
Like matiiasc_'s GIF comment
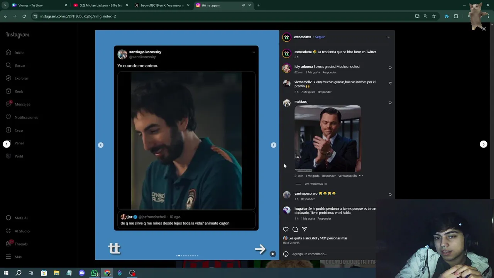click(390, 103)
